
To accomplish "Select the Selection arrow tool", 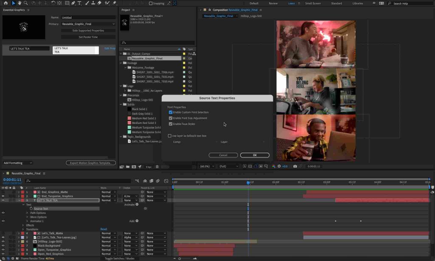I will coord(13,3).
